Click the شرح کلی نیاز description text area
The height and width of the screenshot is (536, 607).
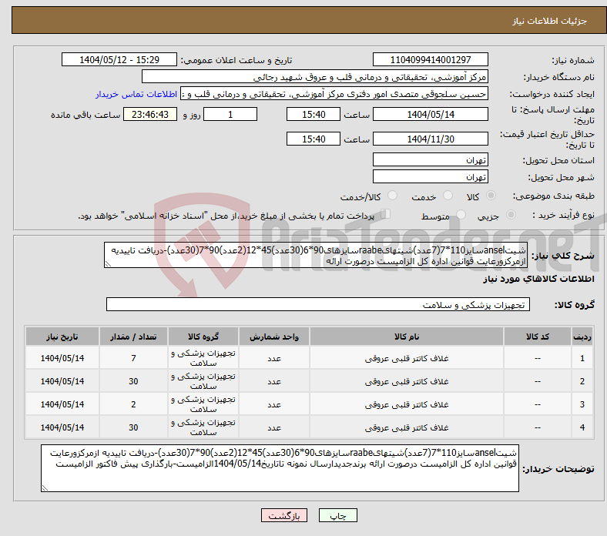pyautogui.click(x=316, y=255)
